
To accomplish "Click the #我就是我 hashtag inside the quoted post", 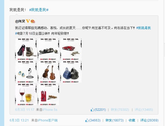I will tap(143, 28).
